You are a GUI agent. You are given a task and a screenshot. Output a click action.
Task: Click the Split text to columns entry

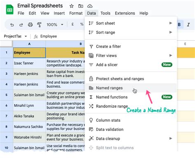pyautogui.click(x=131, y=148)
